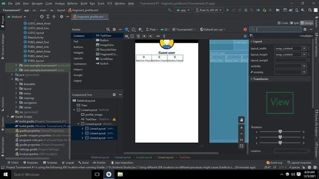Switch to Split view mode
Viewport: 319px width, 179px height.
[x=294, y=23]
